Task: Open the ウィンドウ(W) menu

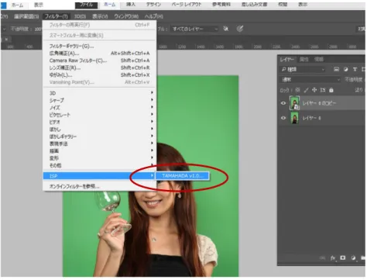Action: tap(126, 16)
